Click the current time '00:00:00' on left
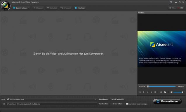This screenshot has width=186, height=112. coord(142,87)
